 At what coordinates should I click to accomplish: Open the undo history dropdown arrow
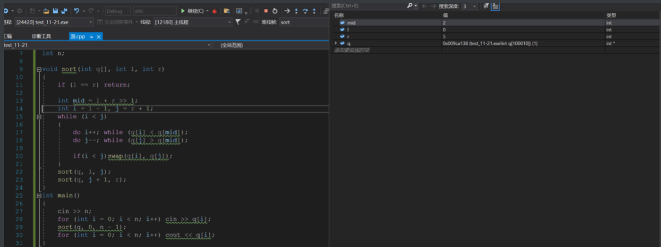(x=84, y=11)
